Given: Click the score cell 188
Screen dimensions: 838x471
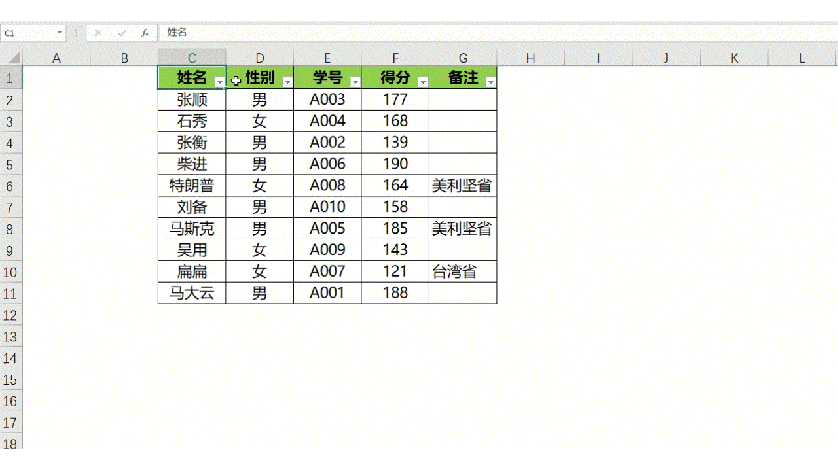Looking at the screenshot, I should (x=395, y=293).
